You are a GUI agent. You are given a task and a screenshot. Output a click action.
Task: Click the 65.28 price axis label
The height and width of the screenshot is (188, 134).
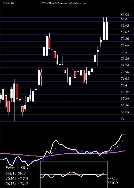(125, 112)
